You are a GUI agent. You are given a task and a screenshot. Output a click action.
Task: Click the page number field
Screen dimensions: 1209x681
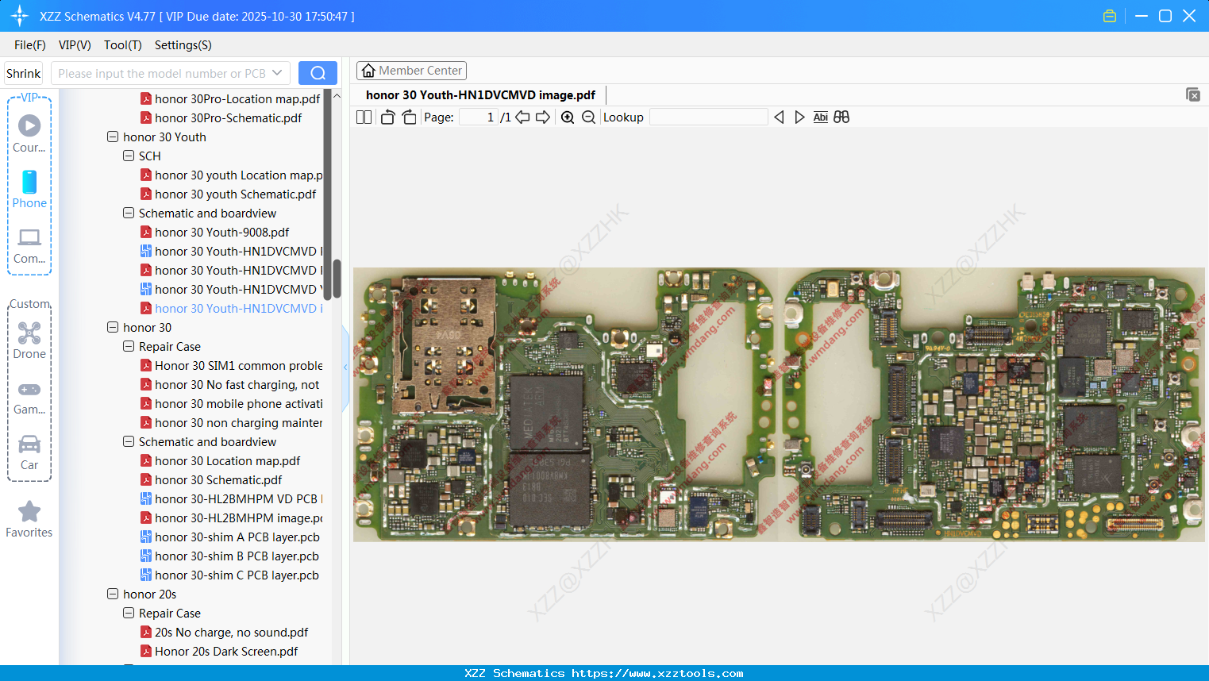tap(479, 117)
